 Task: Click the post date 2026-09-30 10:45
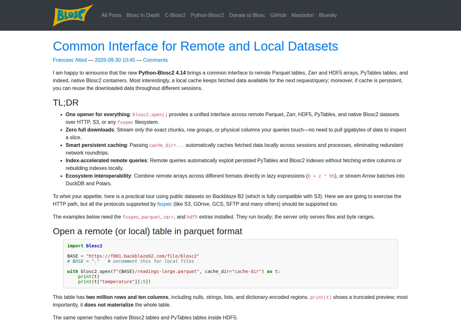[x=115, y=60]
